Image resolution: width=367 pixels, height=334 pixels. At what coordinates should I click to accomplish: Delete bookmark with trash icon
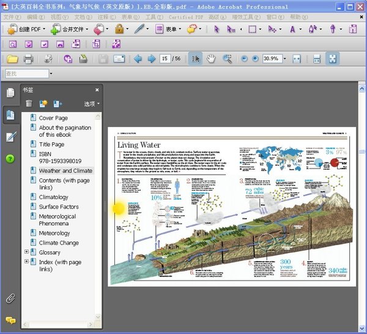tap(29, 104)
